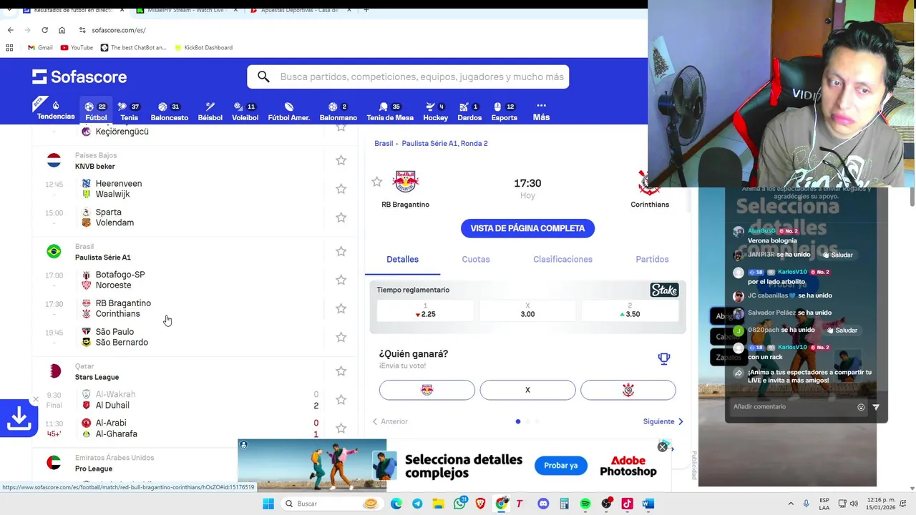The width and height of the screenshot is (916, 515).
Task: Open the Baloncesto sport category
Action: tap(170, 111)
